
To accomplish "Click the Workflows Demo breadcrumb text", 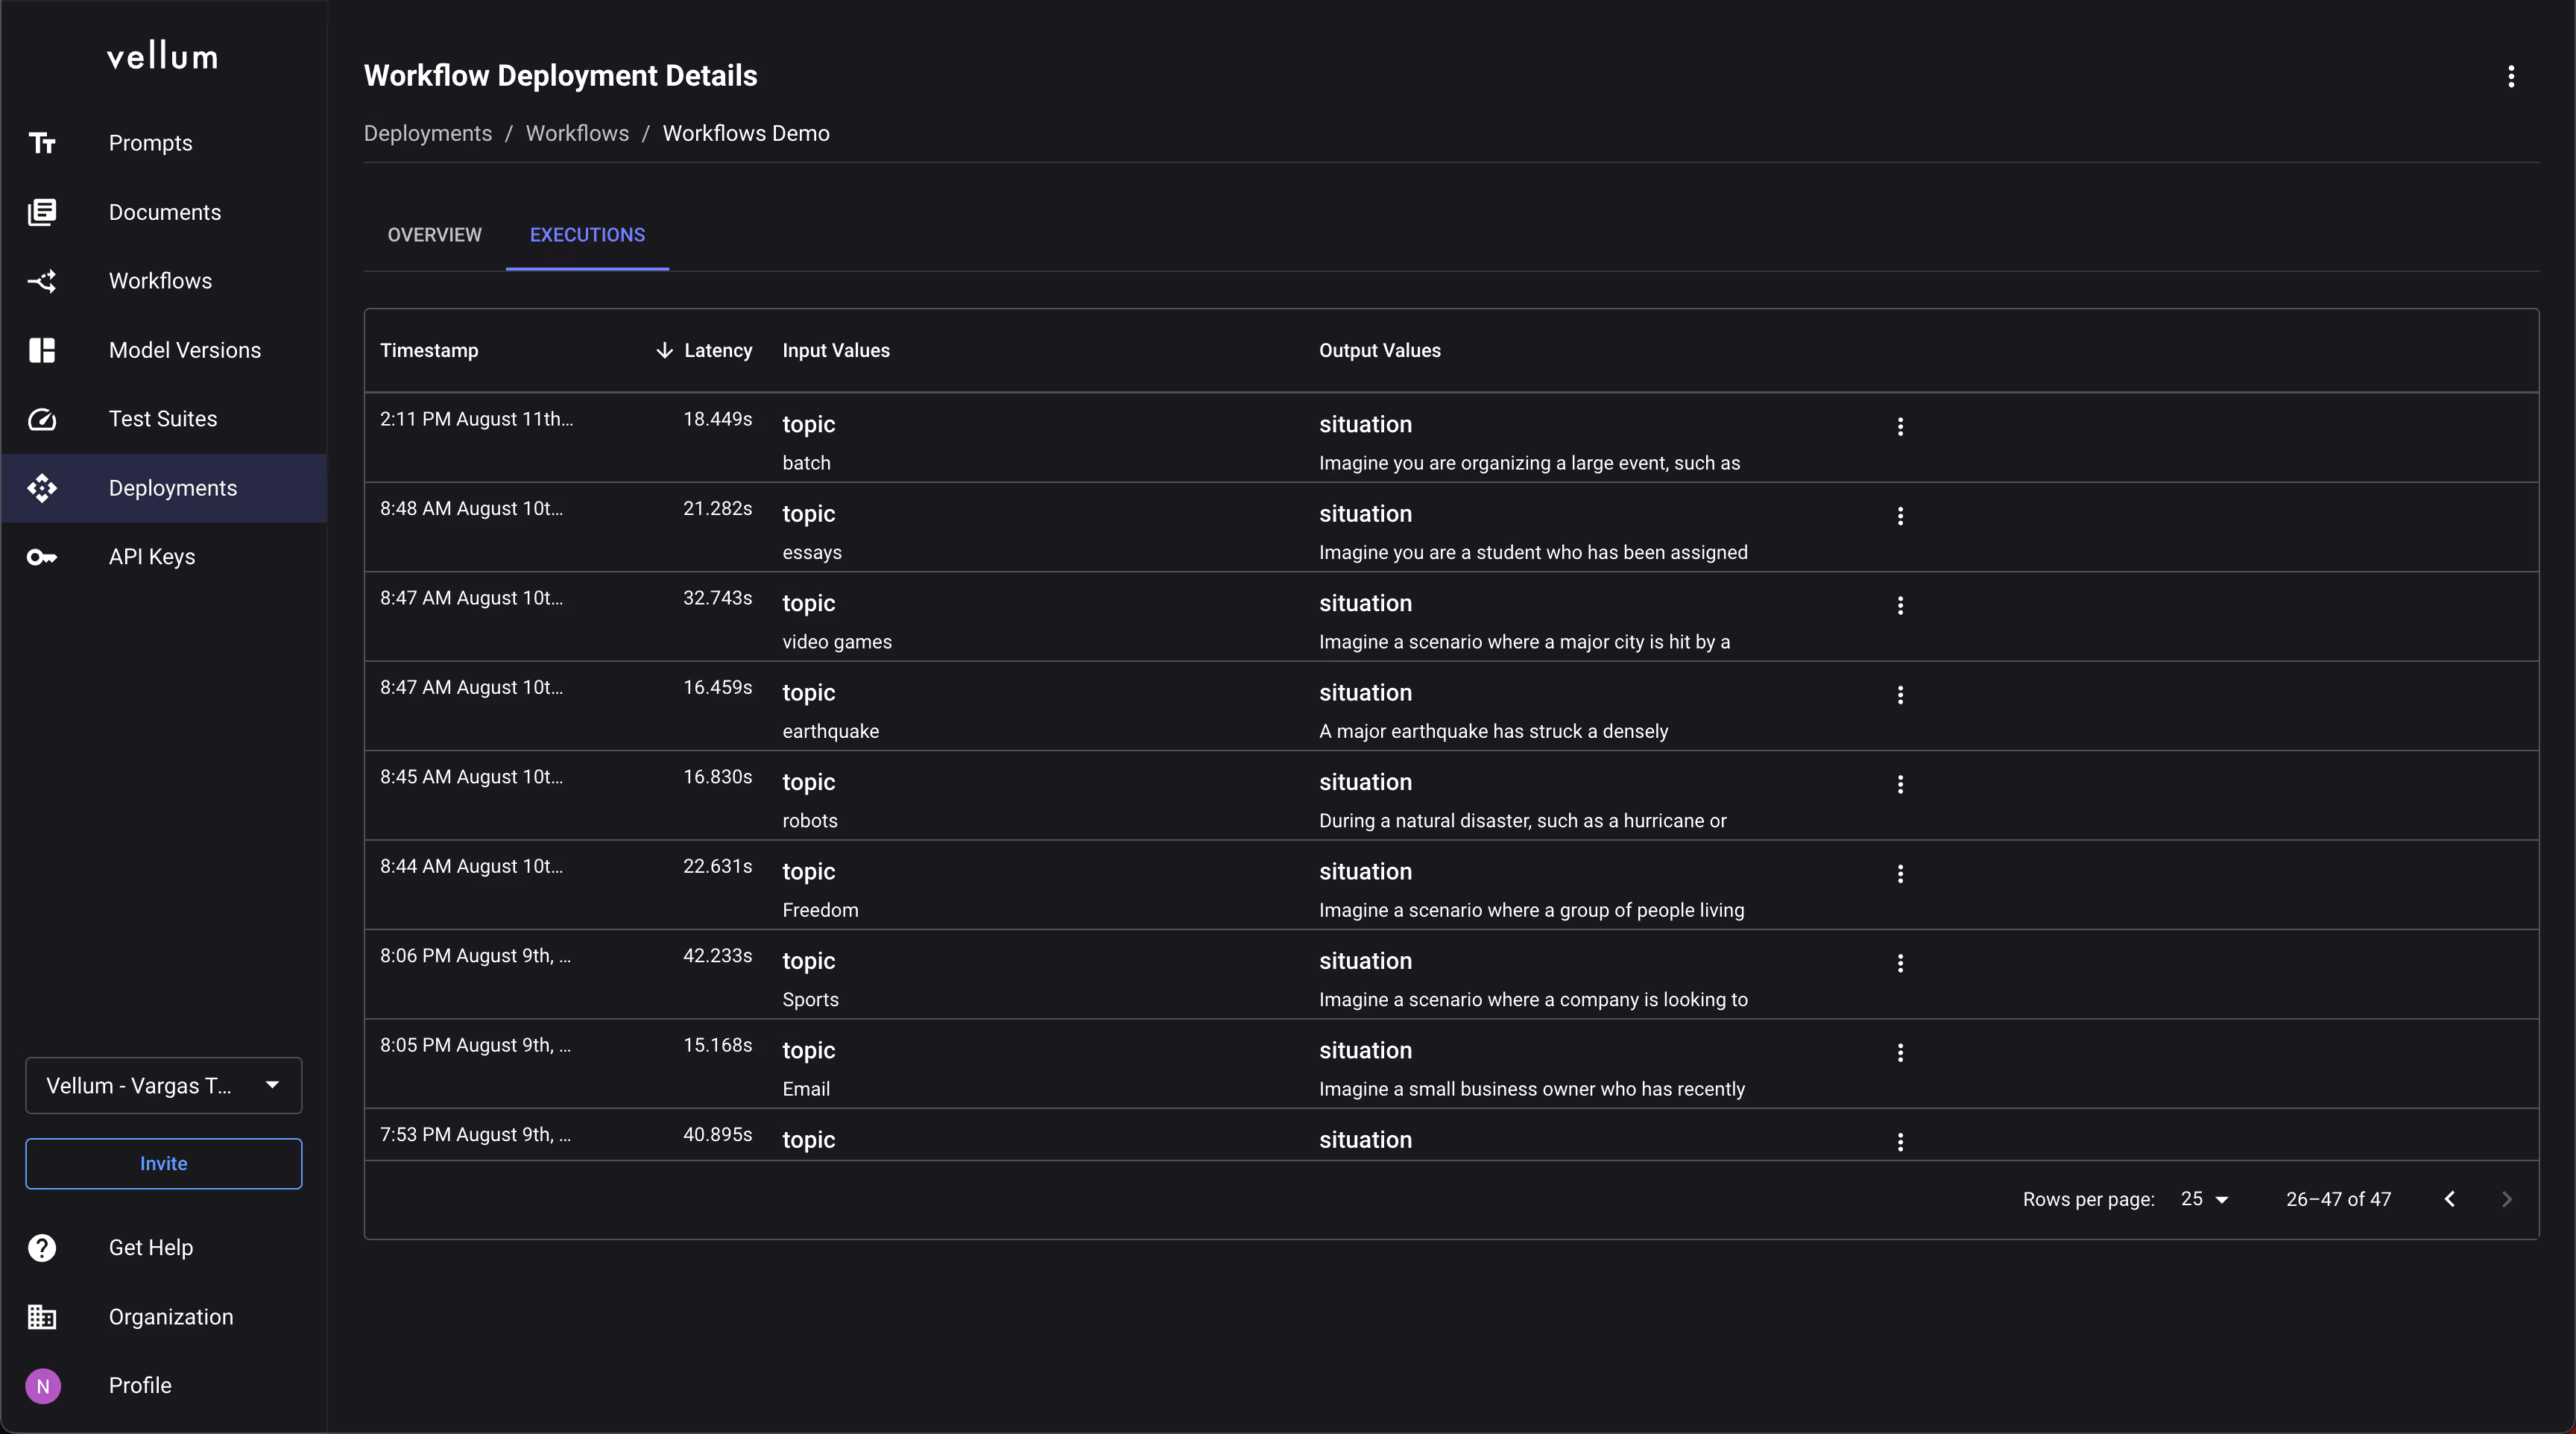I will (746, 133).
